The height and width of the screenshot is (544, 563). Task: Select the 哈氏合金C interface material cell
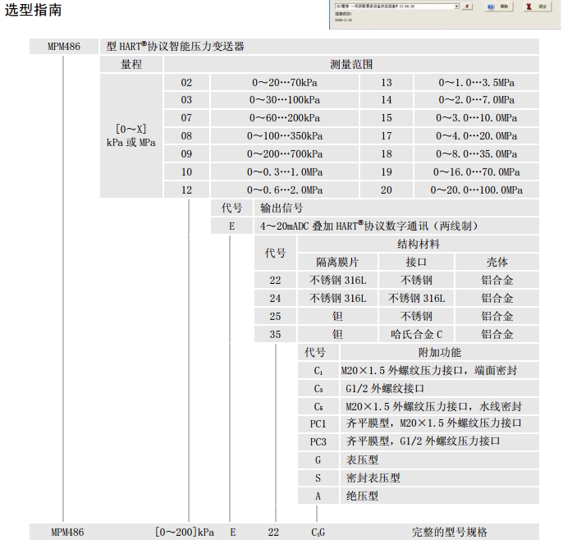pyautogui.click(x=416, y=334)
